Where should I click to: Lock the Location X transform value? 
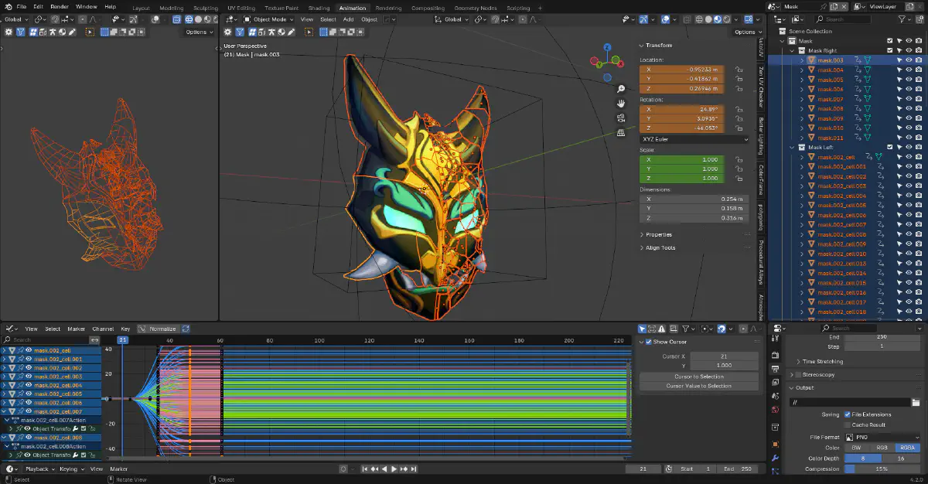(x=739, y=69)
